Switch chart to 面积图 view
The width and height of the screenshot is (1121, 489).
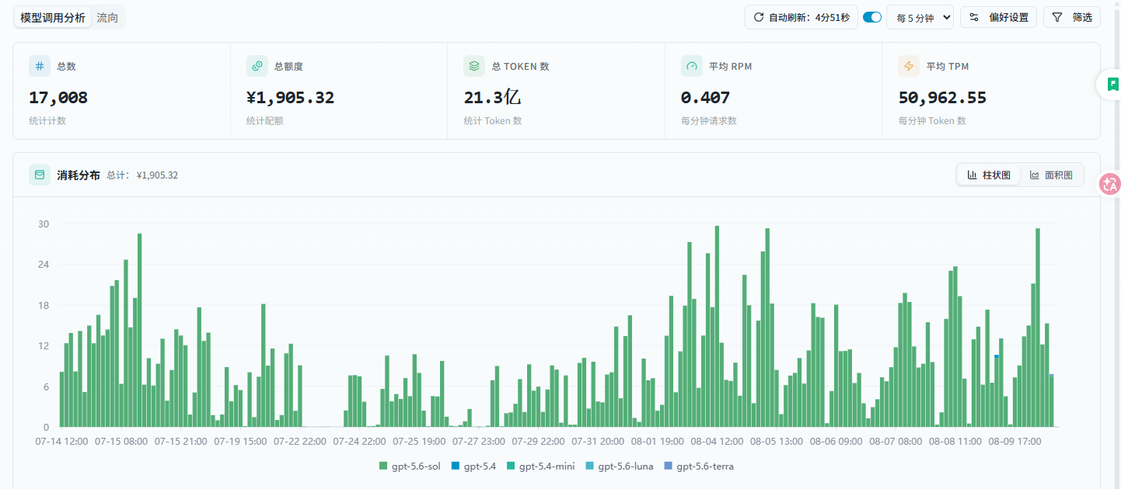[x=1051, y=175]
